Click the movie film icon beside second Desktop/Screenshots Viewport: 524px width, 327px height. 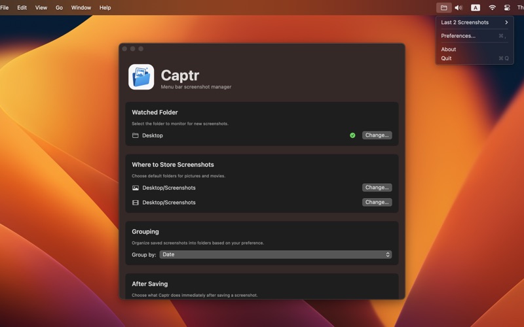point(136,203)
